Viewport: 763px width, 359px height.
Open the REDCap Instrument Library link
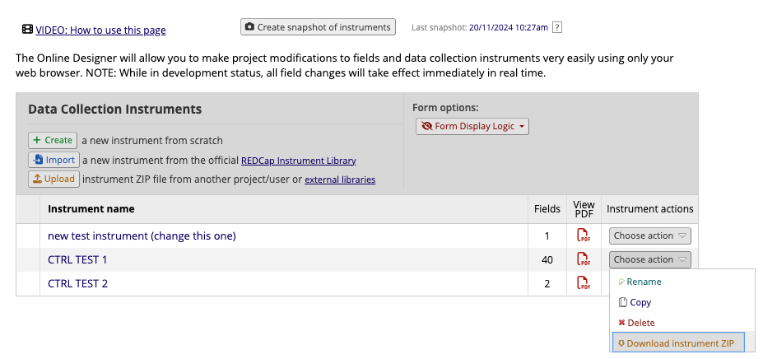(298, 161)
